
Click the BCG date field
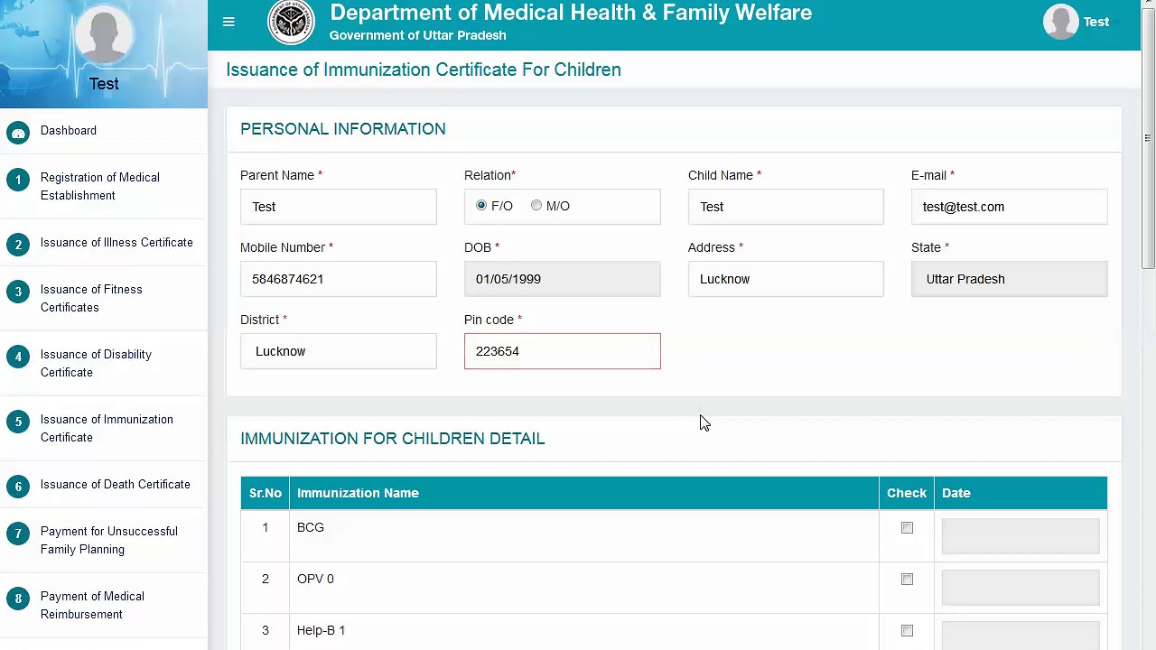tap(1021, 535)
